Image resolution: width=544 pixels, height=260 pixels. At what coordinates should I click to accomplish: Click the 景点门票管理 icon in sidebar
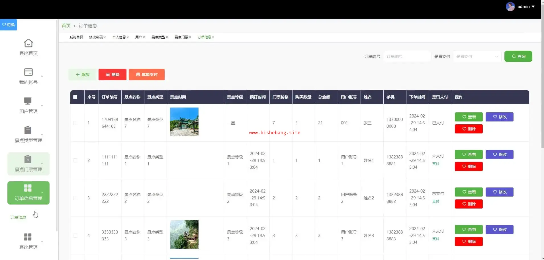pyautogui.click(x=28, y=159)
